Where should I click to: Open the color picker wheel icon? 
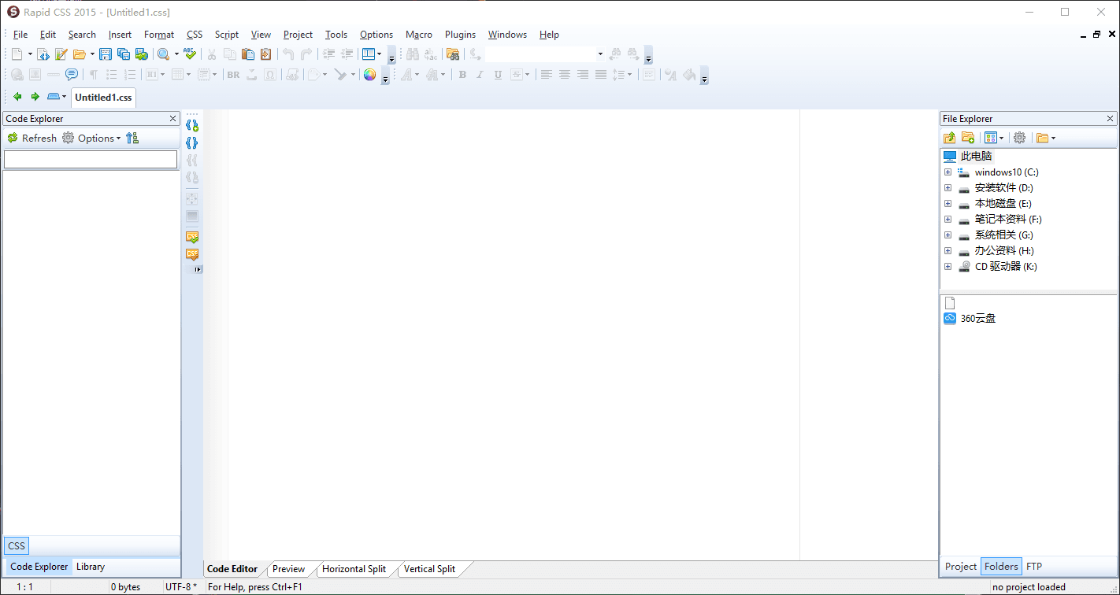point(369,75)
